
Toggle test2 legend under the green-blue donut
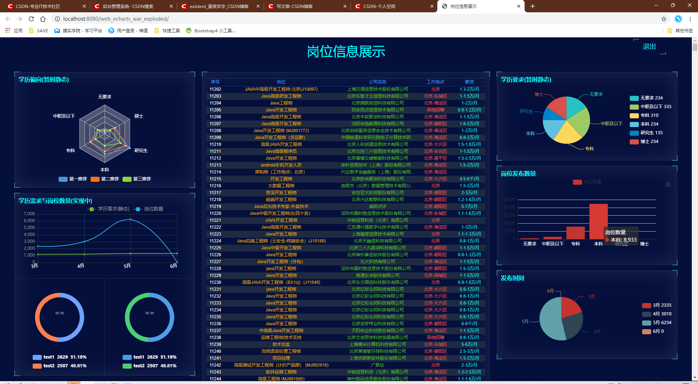(x=149, y=366)
